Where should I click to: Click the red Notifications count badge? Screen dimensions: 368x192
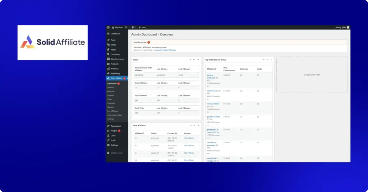(148, 42)
